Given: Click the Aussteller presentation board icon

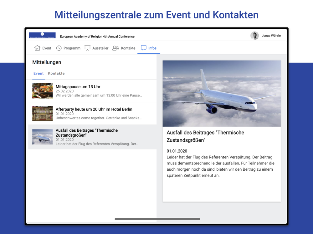Looking at the screenshot, I should (87, 48).
